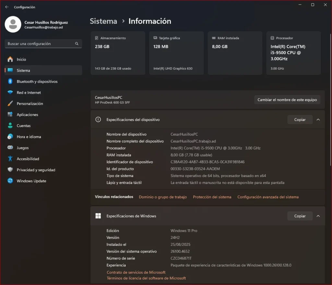This screenshot has height=285, width=332.
Task: Open Dominio o grupo de trabajo link
Action: tap(163, 197)
